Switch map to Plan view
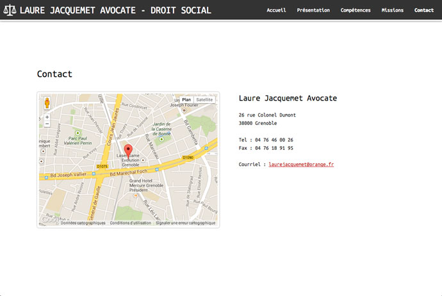This screenshot has width=442, height=296. 186,100
